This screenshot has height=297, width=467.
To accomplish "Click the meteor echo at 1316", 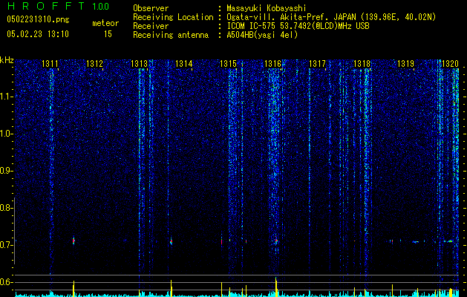I will [x=276, y=241].
